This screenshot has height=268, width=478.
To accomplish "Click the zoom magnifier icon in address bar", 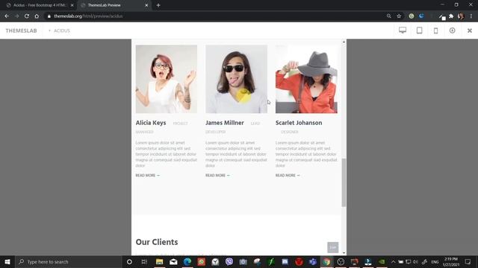I will pos(388,16).
